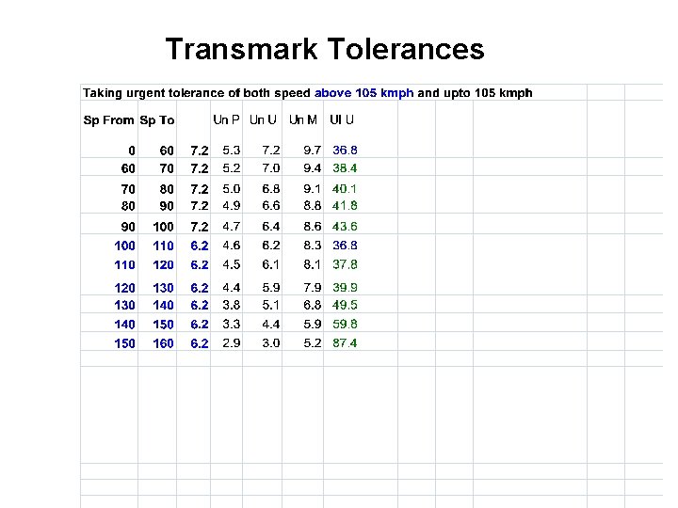Click the 'Un U' column header
Image resolution: width=678 pixels, height=508 pixels.
263,119
